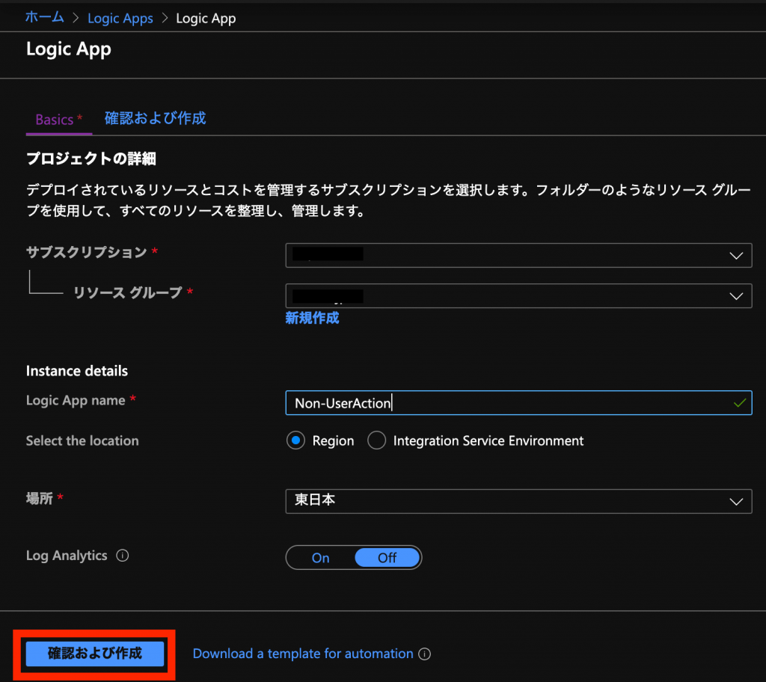Navigate to Logic Apps breadcrumb link
Screen dimensions: 766x682
point(120,19)
